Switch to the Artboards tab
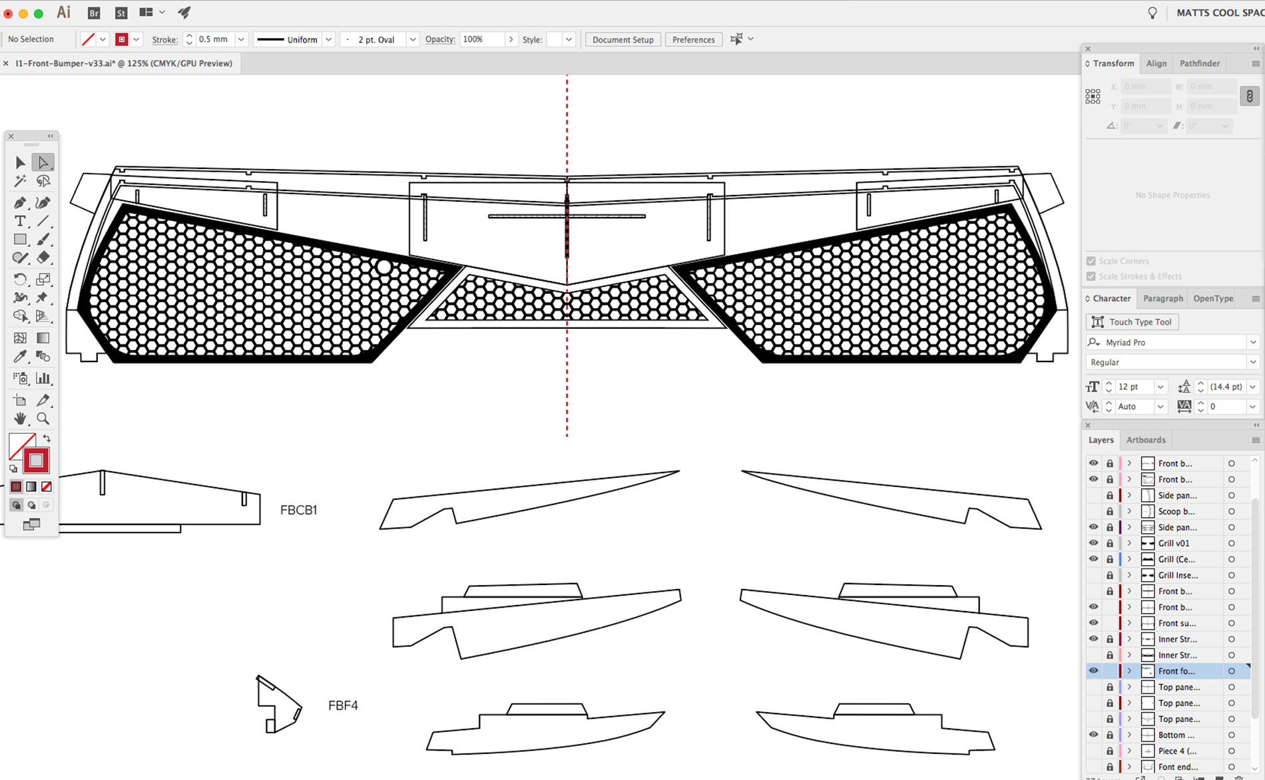This screenshot has width=1265, height=780. 1146,440
